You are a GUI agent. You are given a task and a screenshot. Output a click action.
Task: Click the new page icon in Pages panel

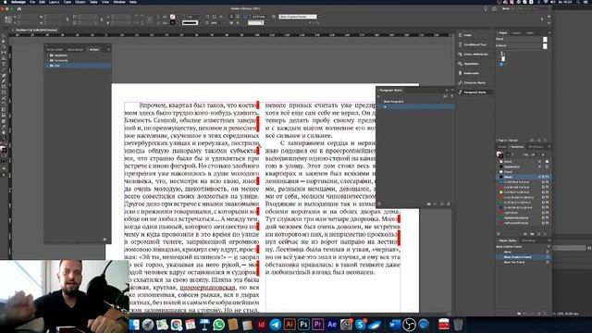tap(538, 141)
